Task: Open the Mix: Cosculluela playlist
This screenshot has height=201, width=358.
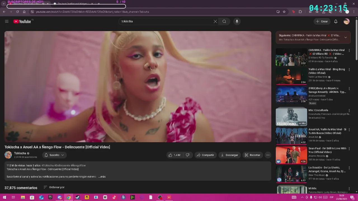Action: pyautogui.click(x=291, y=117)
